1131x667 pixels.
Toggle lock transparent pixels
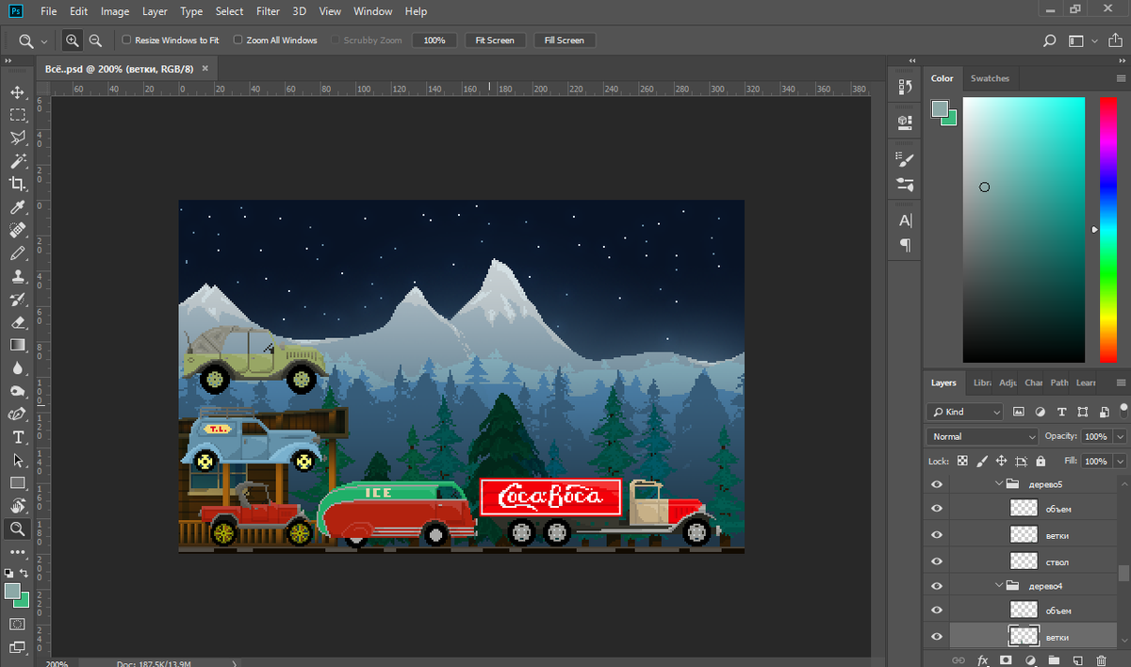962,462
